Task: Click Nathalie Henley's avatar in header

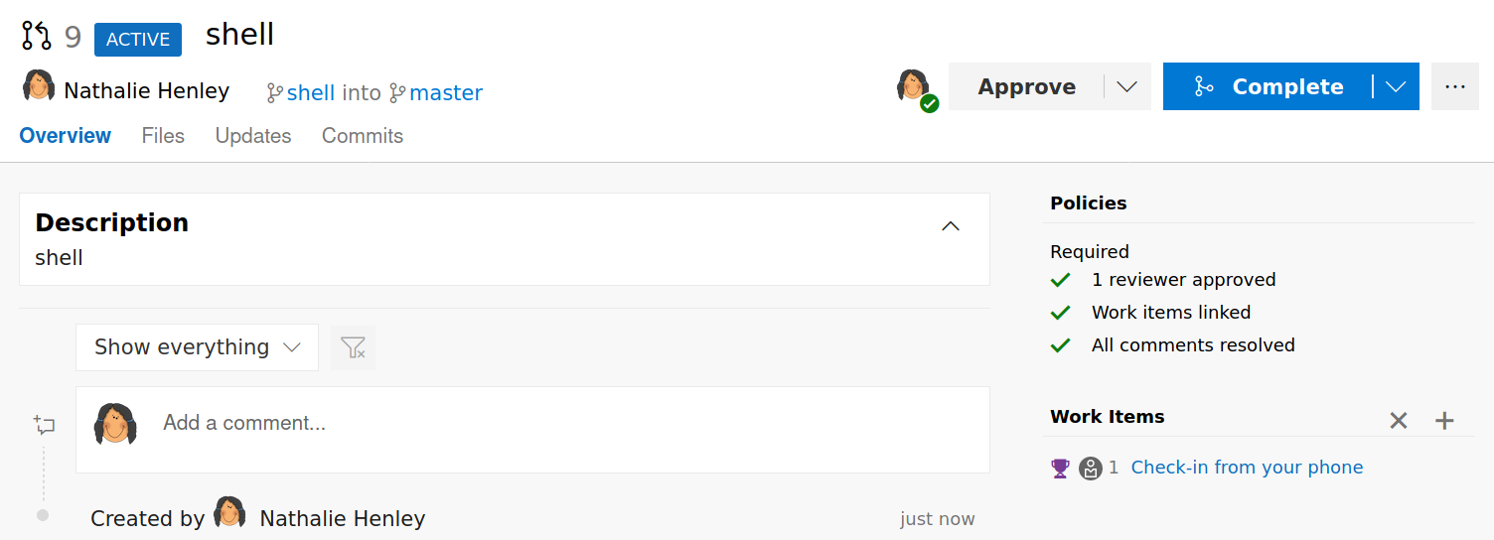Action: 39,86
